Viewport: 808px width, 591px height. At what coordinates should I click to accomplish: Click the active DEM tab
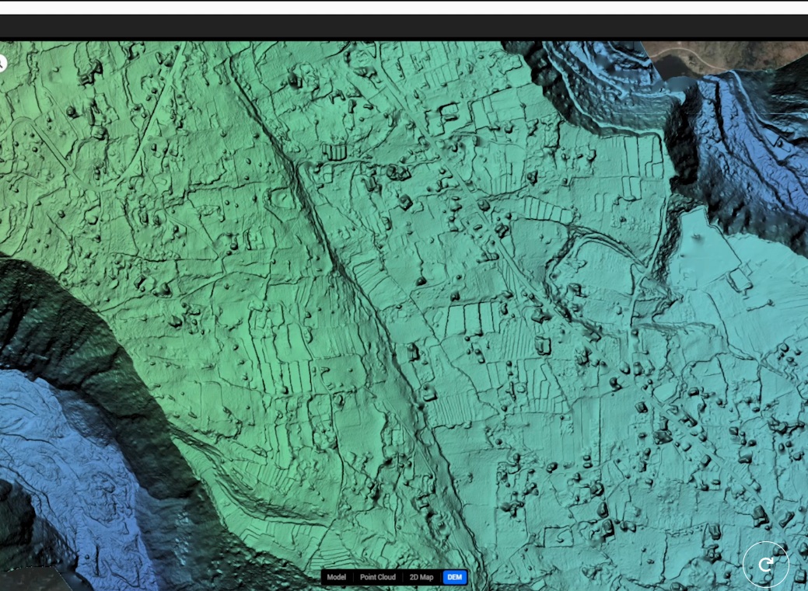pos(454,577)
